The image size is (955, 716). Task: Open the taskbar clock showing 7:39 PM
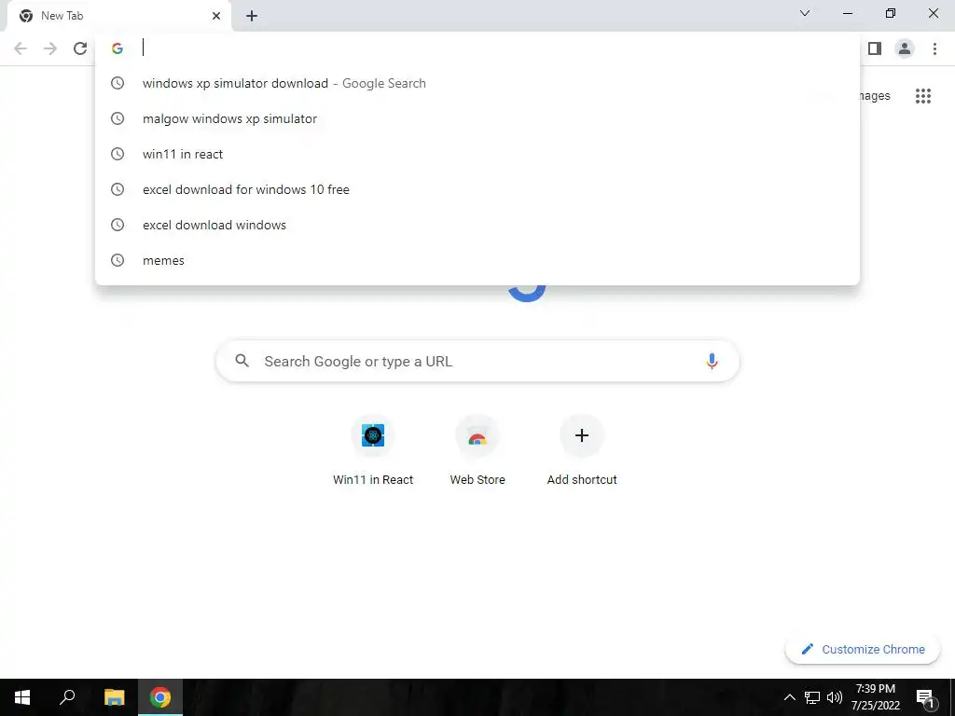tap(875, 697)
